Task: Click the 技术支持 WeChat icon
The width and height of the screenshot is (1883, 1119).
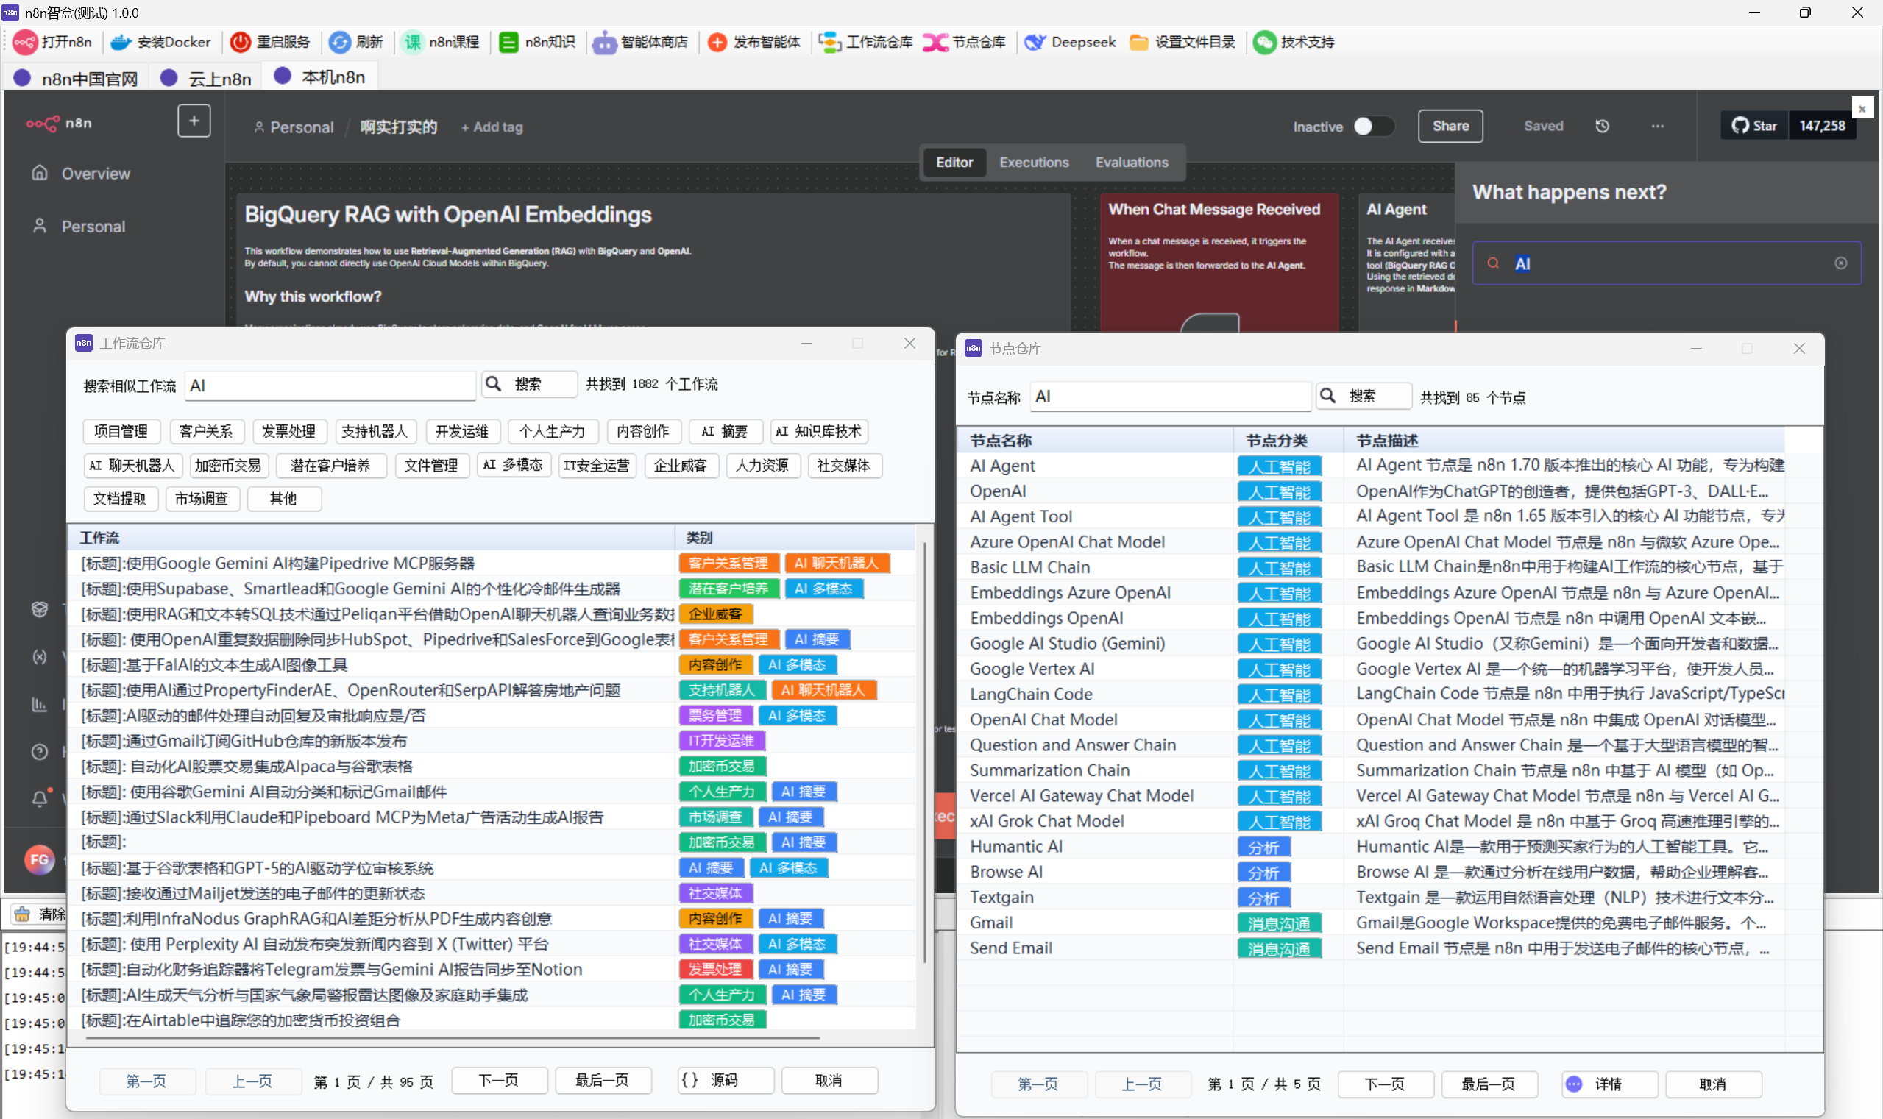Action: click(x=1265, y=42)
